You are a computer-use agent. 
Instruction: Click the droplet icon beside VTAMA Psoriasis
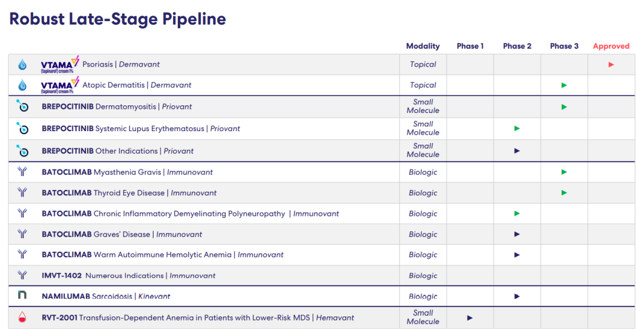coord(22,65)
